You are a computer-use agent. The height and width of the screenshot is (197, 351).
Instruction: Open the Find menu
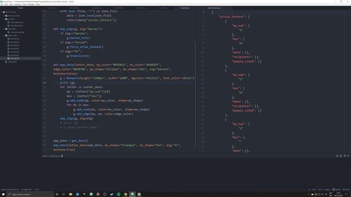pos(25,4)
